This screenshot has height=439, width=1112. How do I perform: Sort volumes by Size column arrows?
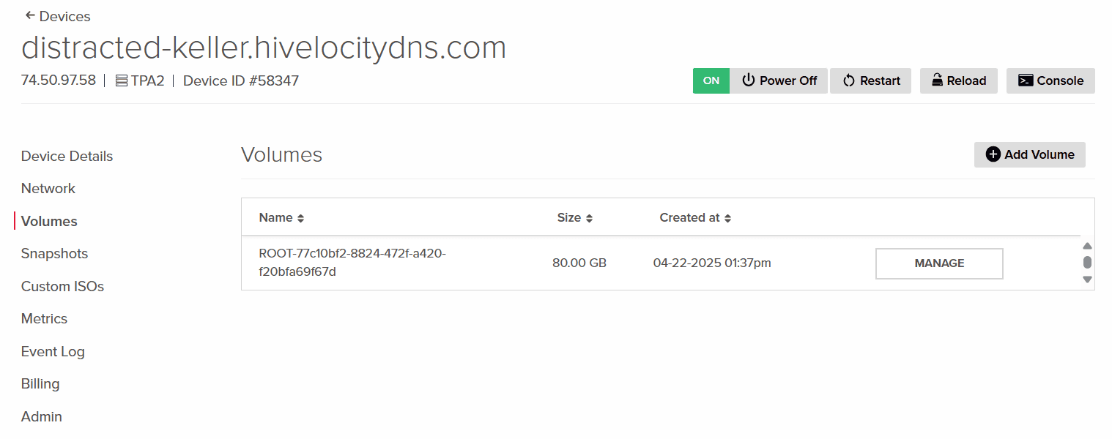pos(589,218)
